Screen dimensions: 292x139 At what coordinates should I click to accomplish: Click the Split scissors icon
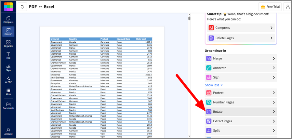pyautogui.click(x=209, y=130)
